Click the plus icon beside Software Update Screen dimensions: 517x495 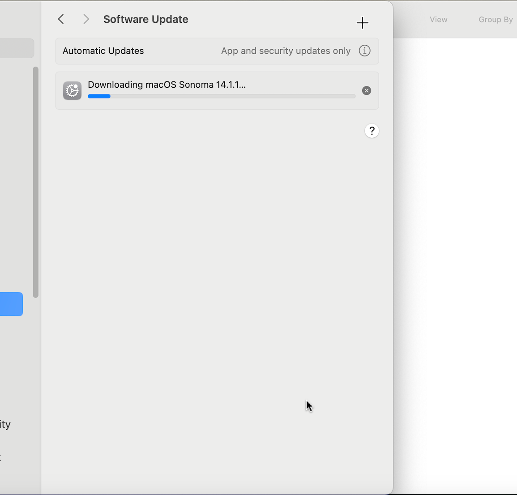tap(363, 23)
